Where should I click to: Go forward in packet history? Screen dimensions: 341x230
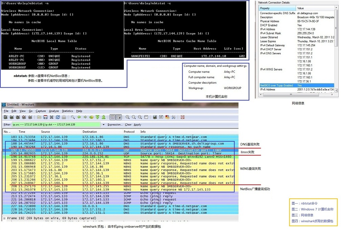pos(85,117)
